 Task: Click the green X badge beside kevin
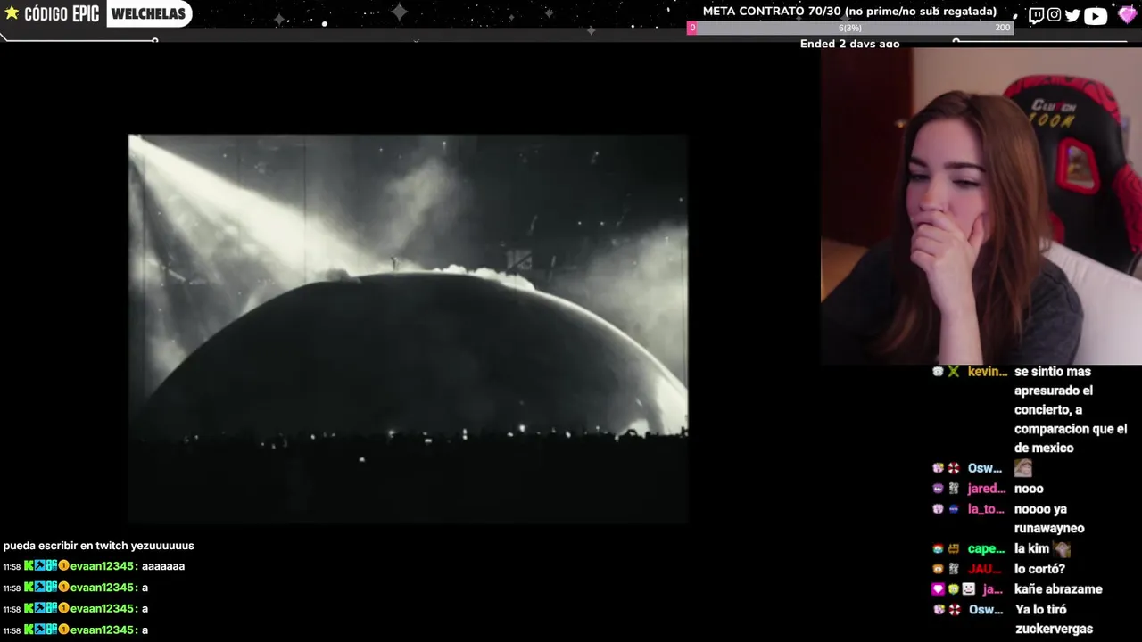(x=954, y=372)
